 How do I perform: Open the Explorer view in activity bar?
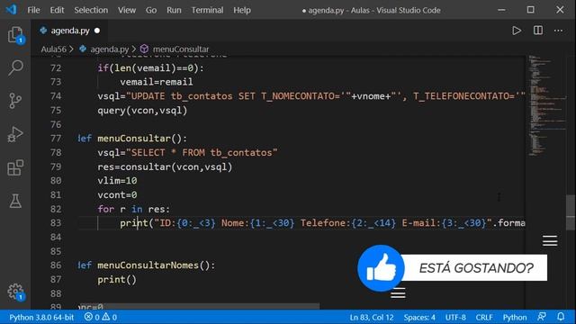(x=15, y=35)
